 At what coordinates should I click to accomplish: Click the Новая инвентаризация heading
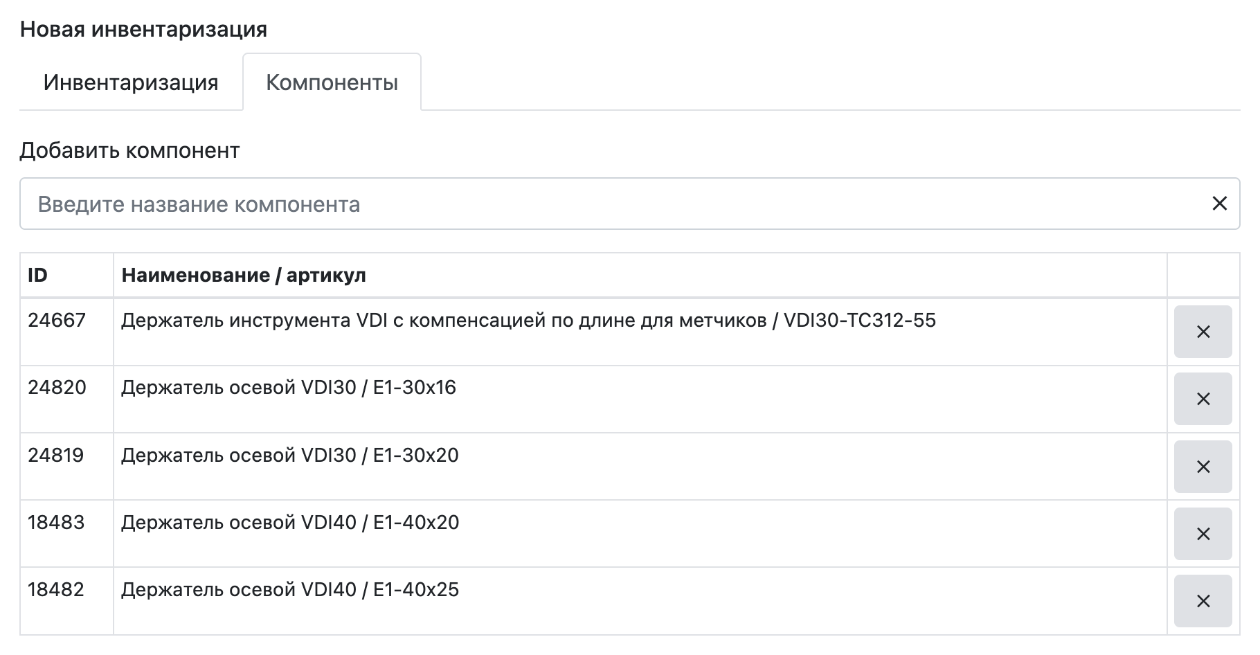point(143,29)
